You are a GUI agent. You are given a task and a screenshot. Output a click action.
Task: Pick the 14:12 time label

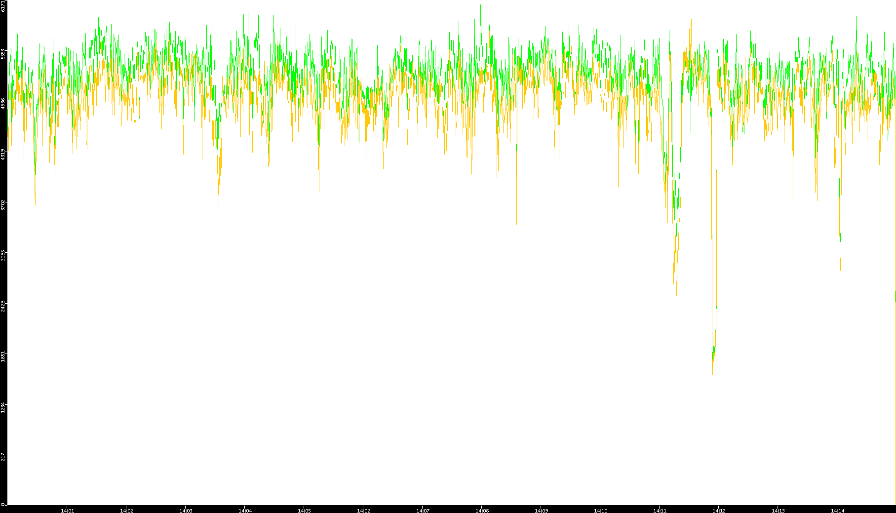click(719, 511)
